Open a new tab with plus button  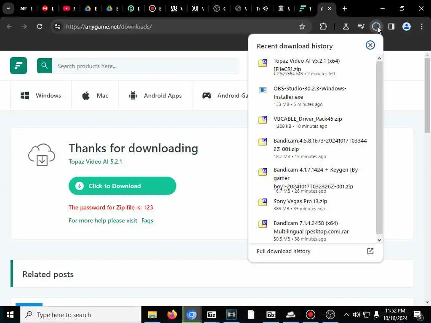(344, 8)
